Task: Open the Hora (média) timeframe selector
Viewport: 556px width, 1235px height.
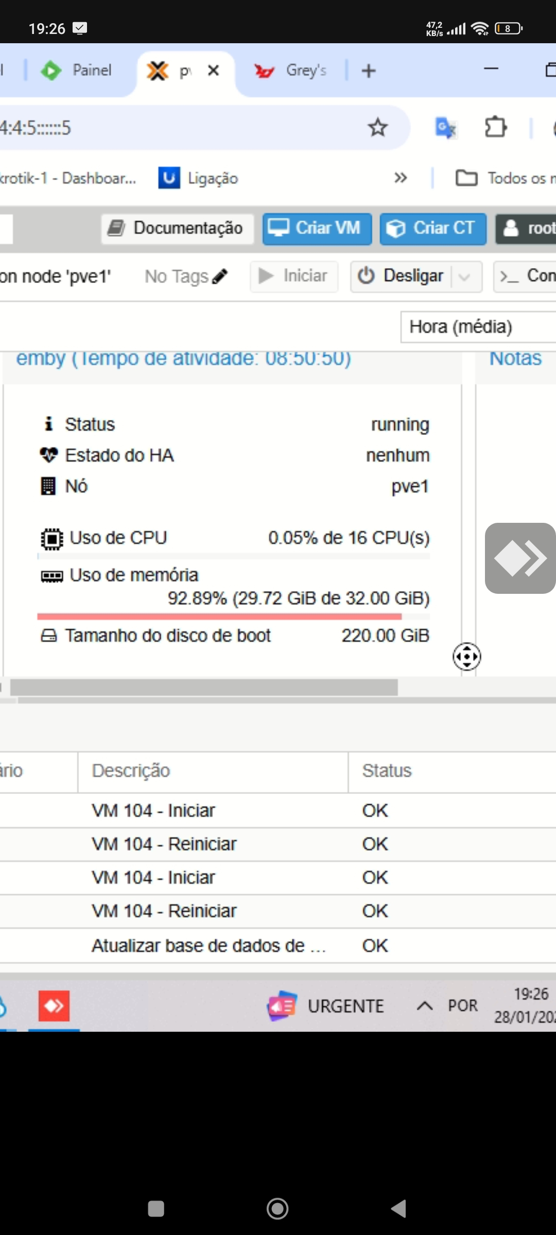Action: click(478, 327)
